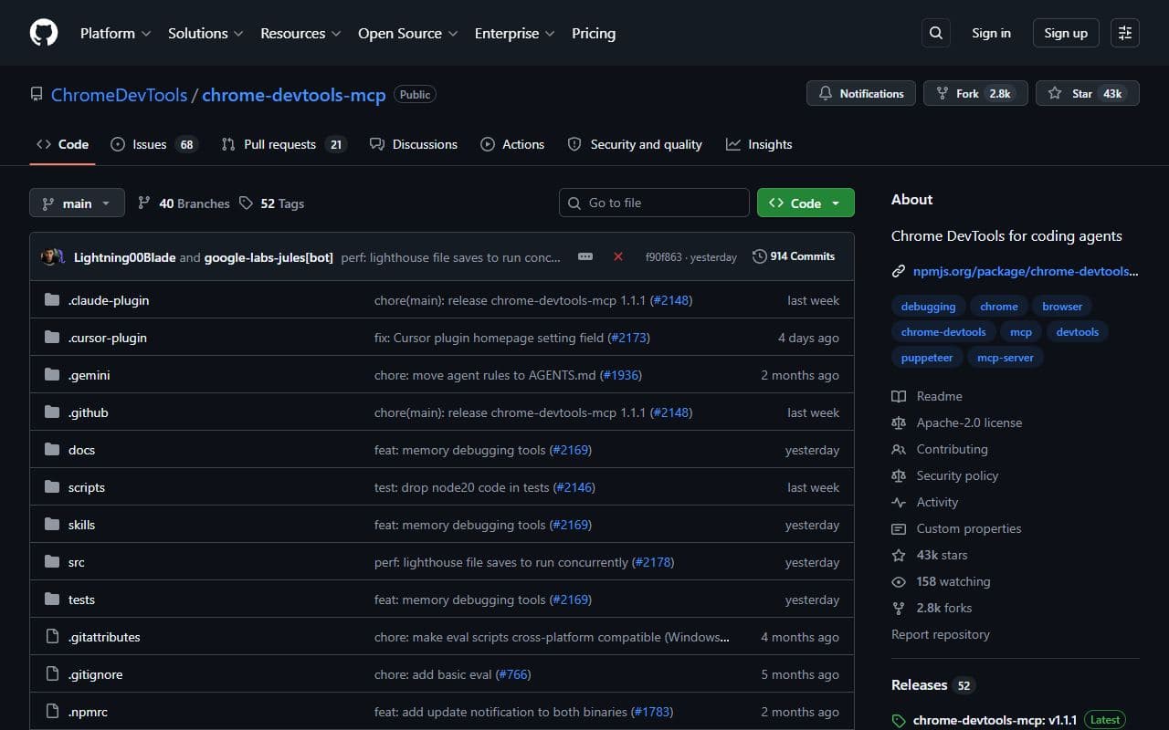Image resolution: width=1169 pixels, height=730 pixels.
Task: Click the Pricing link
Action: point(594,33)
